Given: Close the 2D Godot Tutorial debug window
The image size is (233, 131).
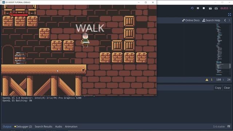Looking at the screenshot, I should 153,3.
